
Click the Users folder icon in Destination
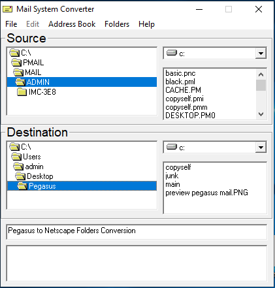coord(16,157)
